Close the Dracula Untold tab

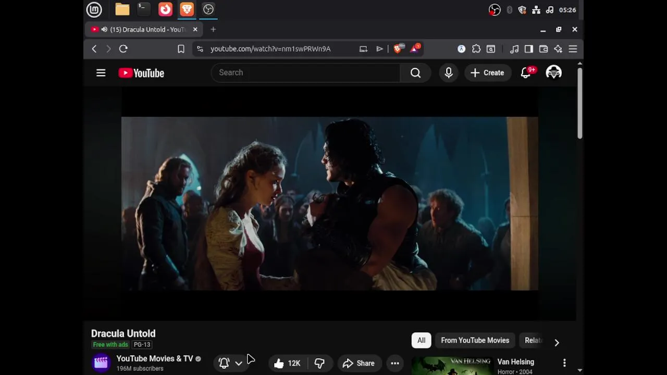195,30
